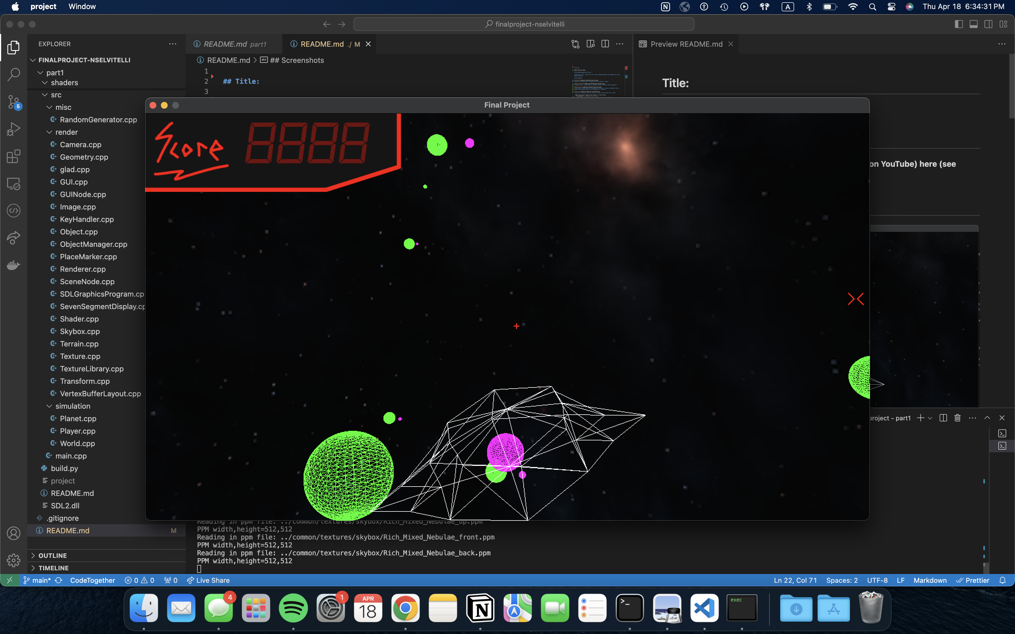Viewport: 1015px width, 634px height.
Task: Open the Window menu
Action: pos(82,6)
